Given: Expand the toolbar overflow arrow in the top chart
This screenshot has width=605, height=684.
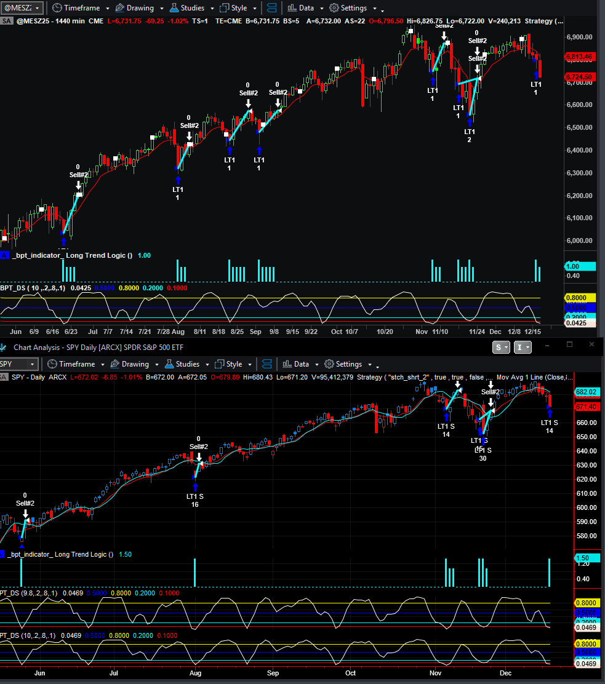Looking at the screenshot, I should (383, 10).
